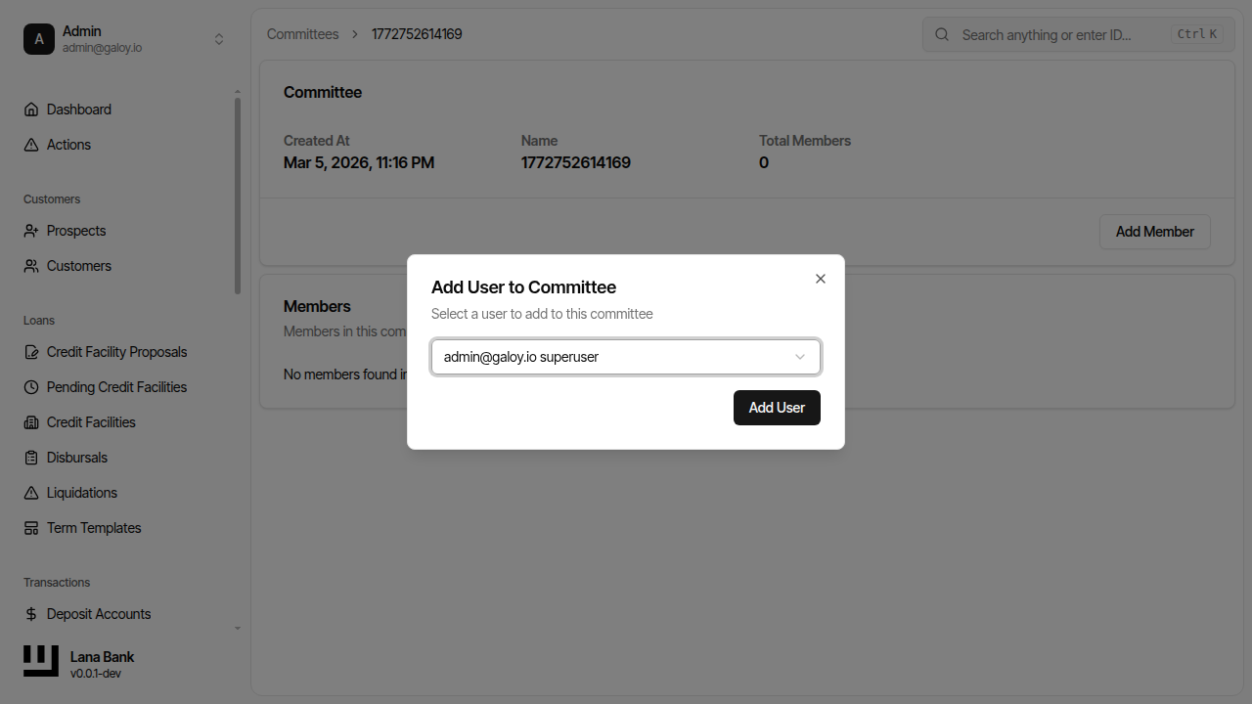Select the Dashboard icon in the sidebar

(30, 110)
